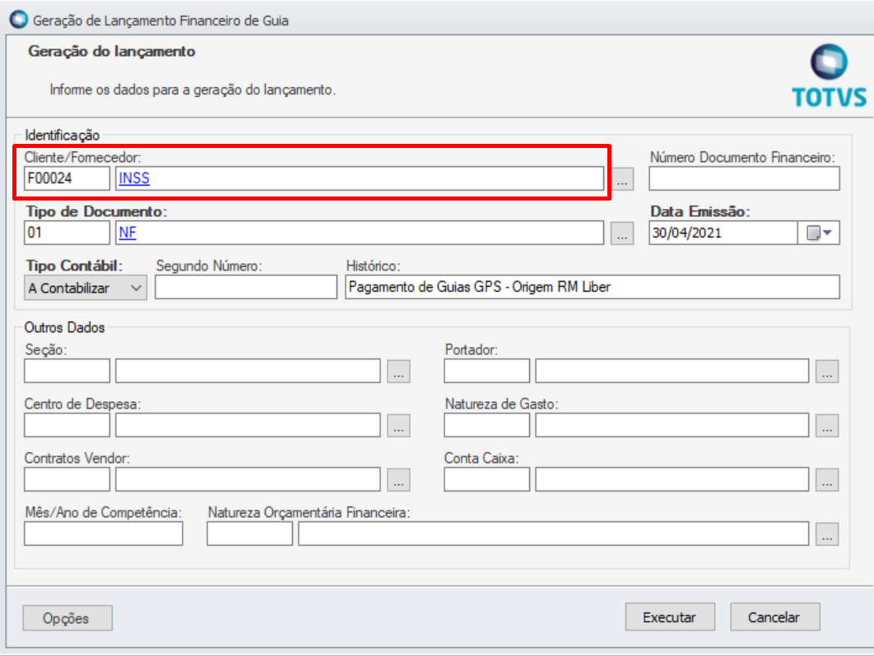Screen dimensions: 874x656
Task: Focus the Contratos Vendor description field
Action: [x=248, y=479]
